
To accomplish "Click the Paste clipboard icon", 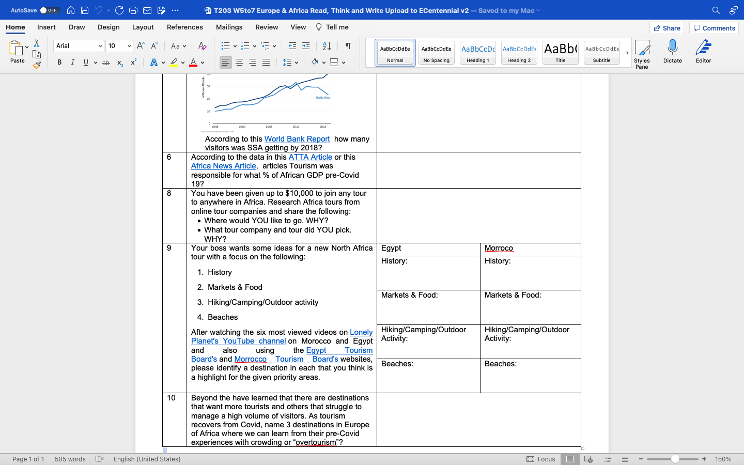I will point(16,48).
